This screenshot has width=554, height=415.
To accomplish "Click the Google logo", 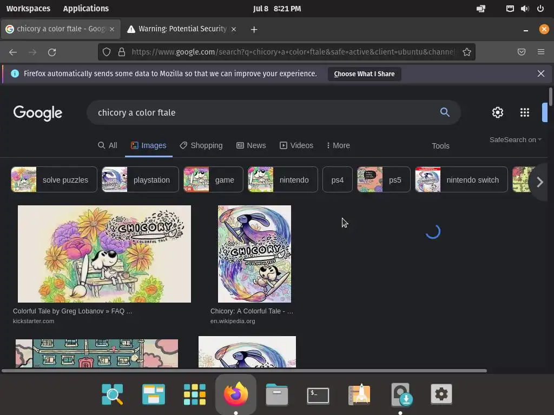I will pos(38,113).
